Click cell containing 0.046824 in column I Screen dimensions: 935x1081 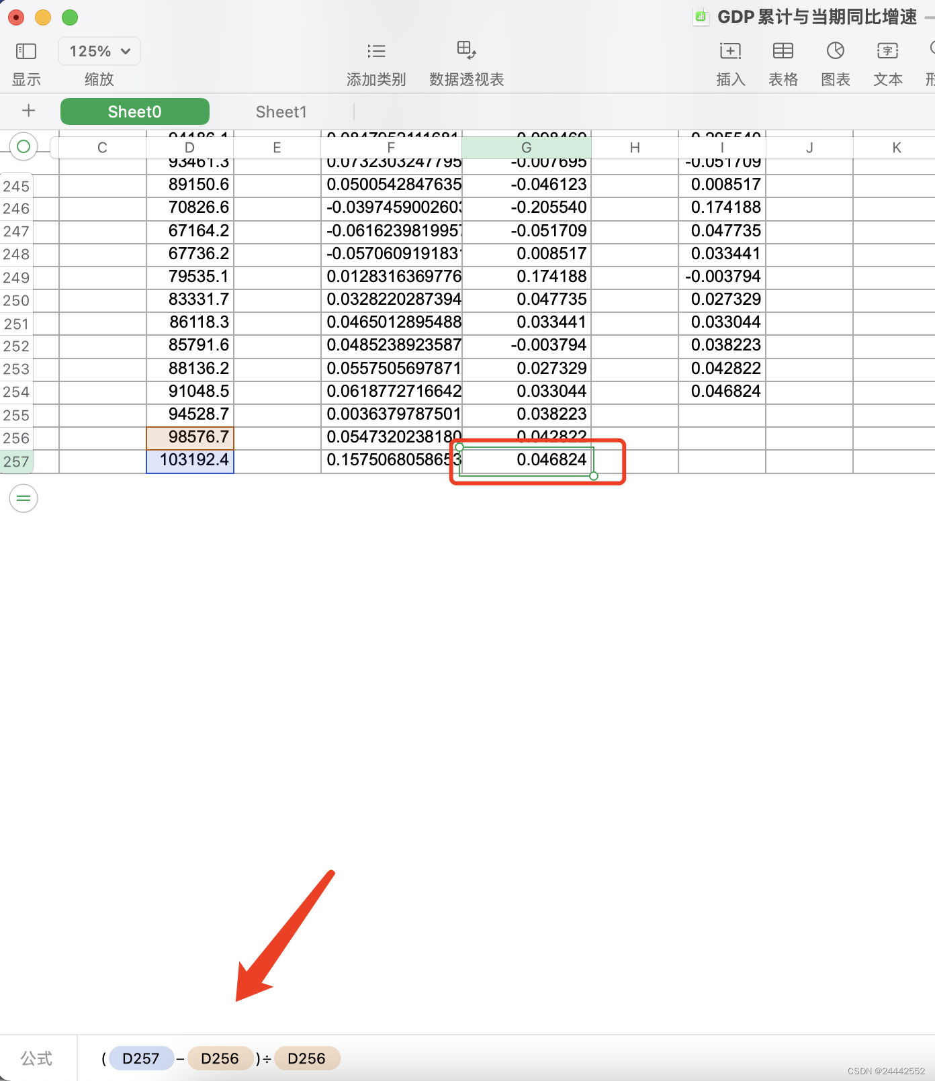tap(722, 392)
